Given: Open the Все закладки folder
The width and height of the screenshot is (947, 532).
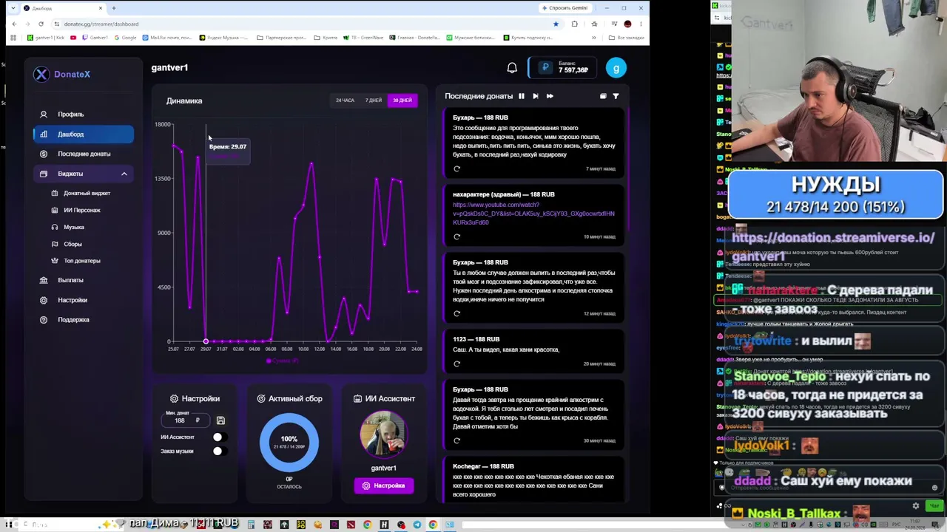Looking at the screenshot, I should point(627,38).
